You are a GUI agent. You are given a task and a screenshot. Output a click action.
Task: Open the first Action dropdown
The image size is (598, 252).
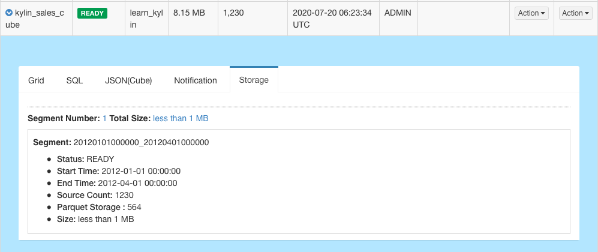[531, 13]
